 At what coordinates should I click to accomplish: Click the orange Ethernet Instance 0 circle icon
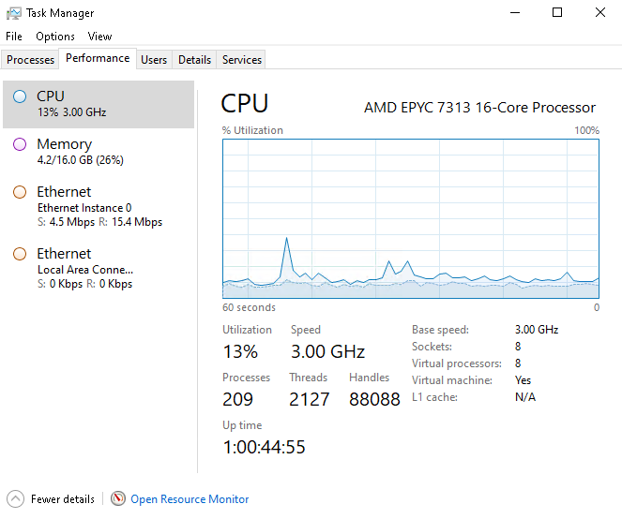20,192
